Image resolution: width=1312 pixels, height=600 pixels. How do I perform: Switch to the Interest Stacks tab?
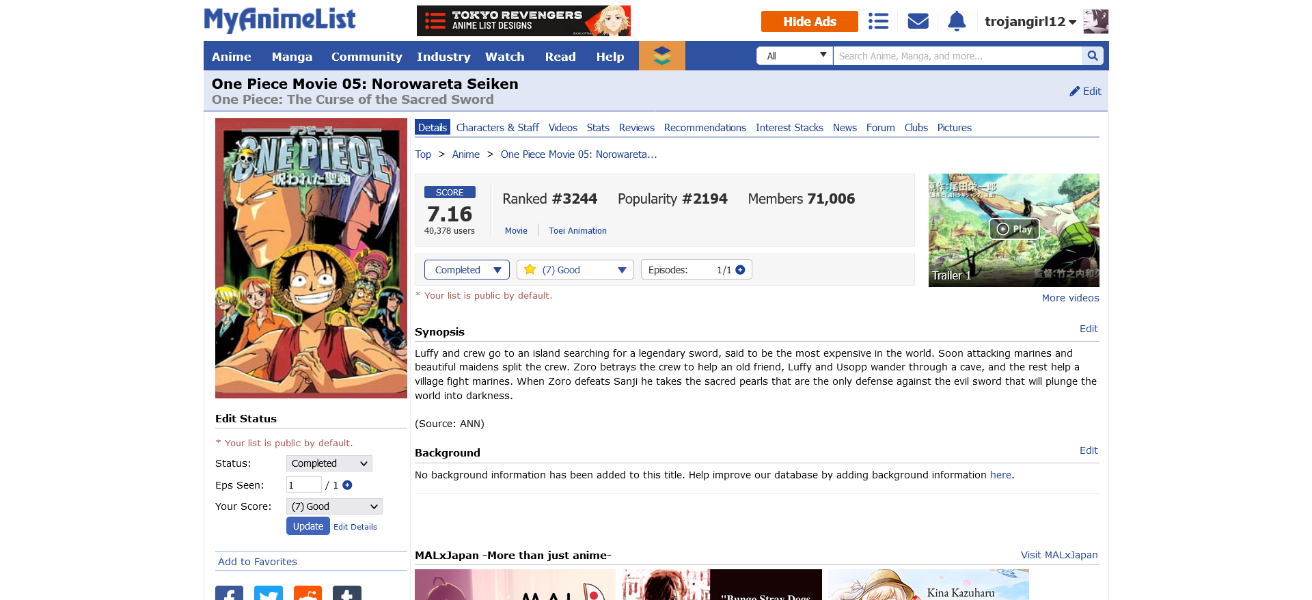coord(789,128)
